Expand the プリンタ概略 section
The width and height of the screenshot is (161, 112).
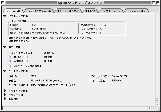pos(5,95)
